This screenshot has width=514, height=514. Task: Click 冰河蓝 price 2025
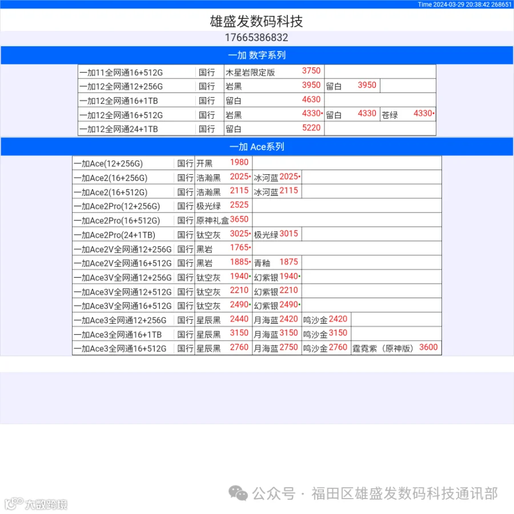click(x=288, y=176)
